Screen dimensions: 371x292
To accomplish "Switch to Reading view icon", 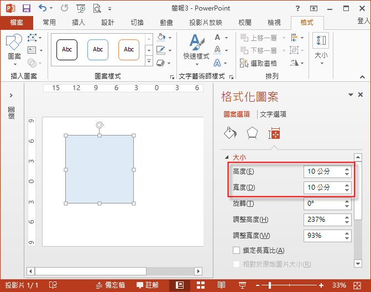I will (221, 285).
